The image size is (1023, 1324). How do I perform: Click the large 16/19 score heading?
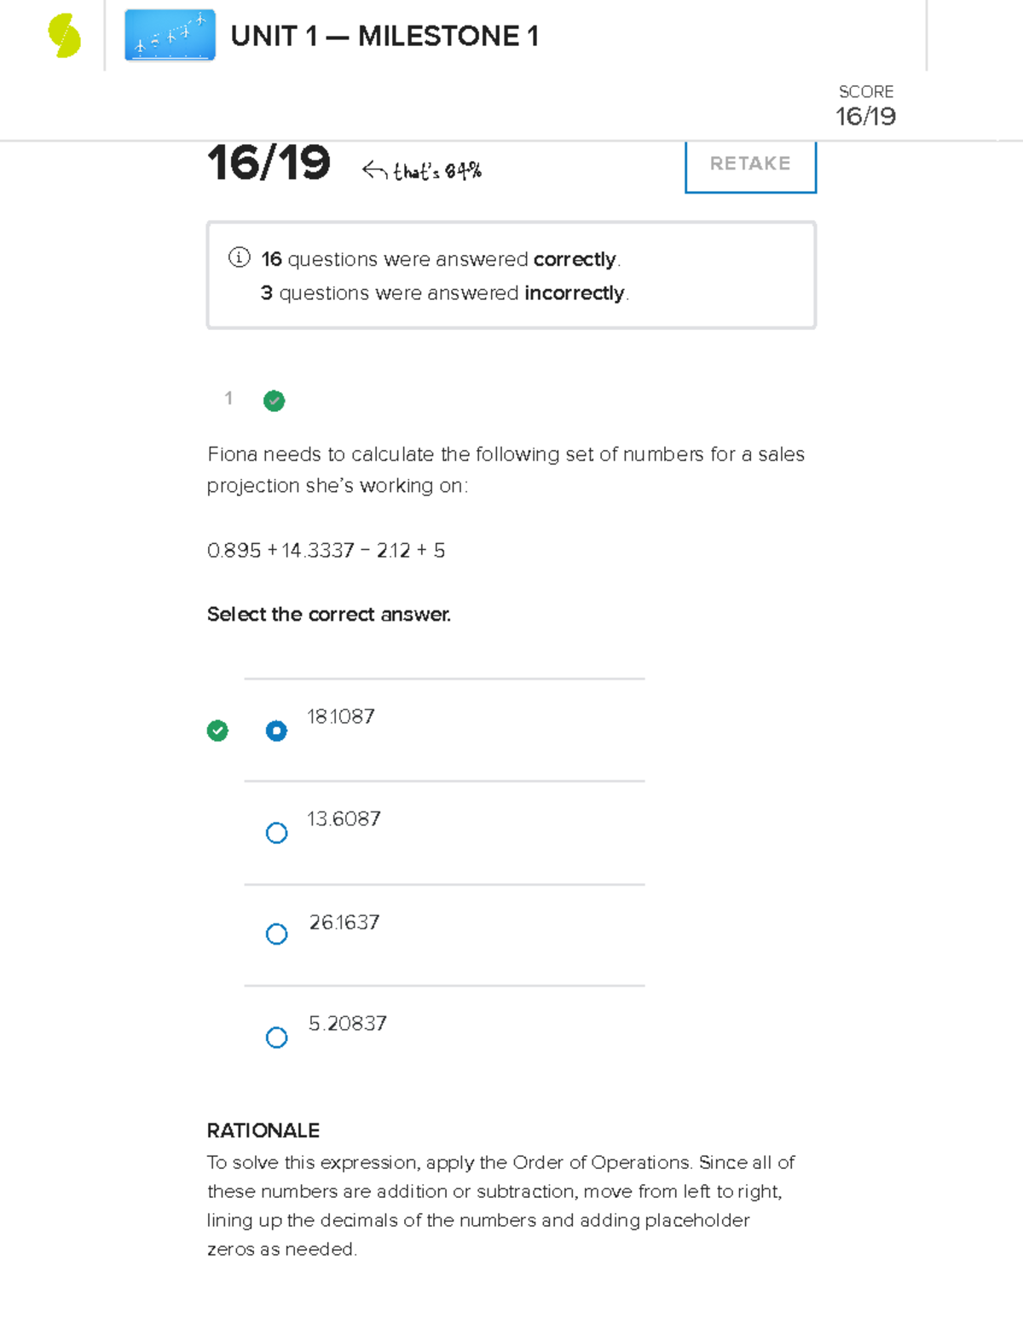coord(269,163)
